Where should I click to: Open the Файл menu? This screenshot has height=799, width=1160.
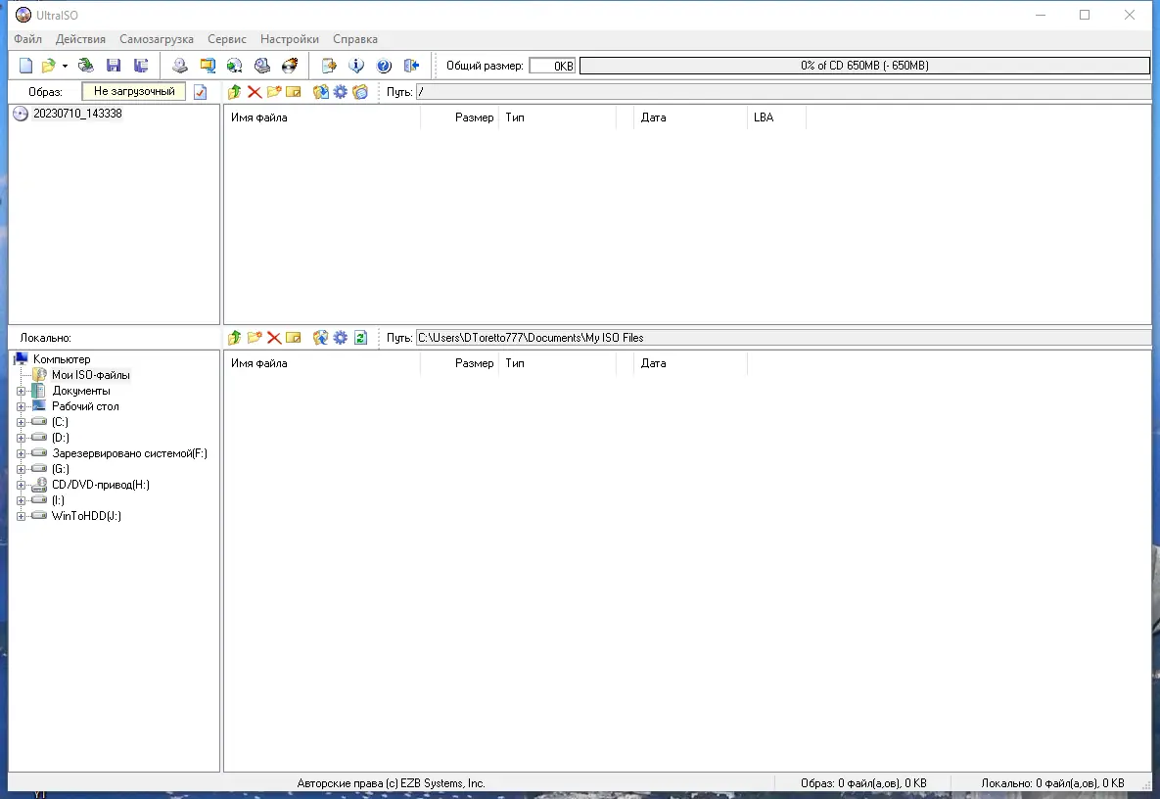28,39
